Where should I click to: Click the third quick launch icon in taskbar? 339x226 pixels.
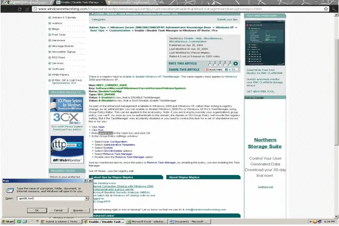pos(31,222)
